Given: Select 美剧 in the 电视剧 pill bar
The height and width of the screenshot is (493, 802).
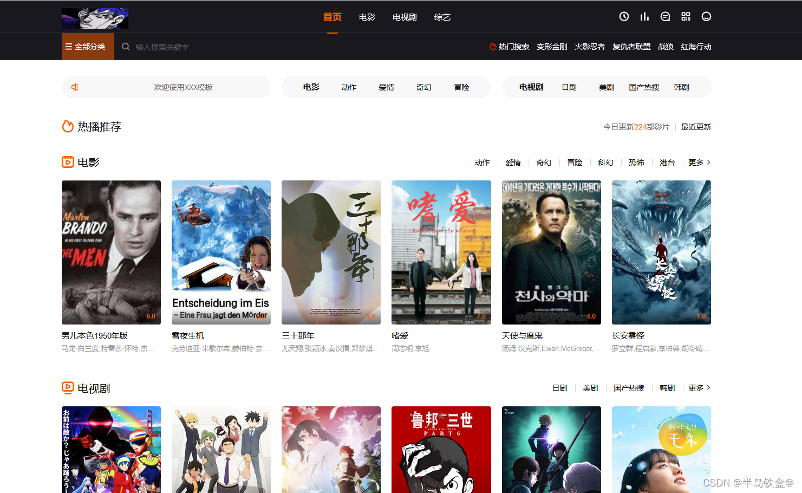Looking at the screenshot, I should pos(607,87).
